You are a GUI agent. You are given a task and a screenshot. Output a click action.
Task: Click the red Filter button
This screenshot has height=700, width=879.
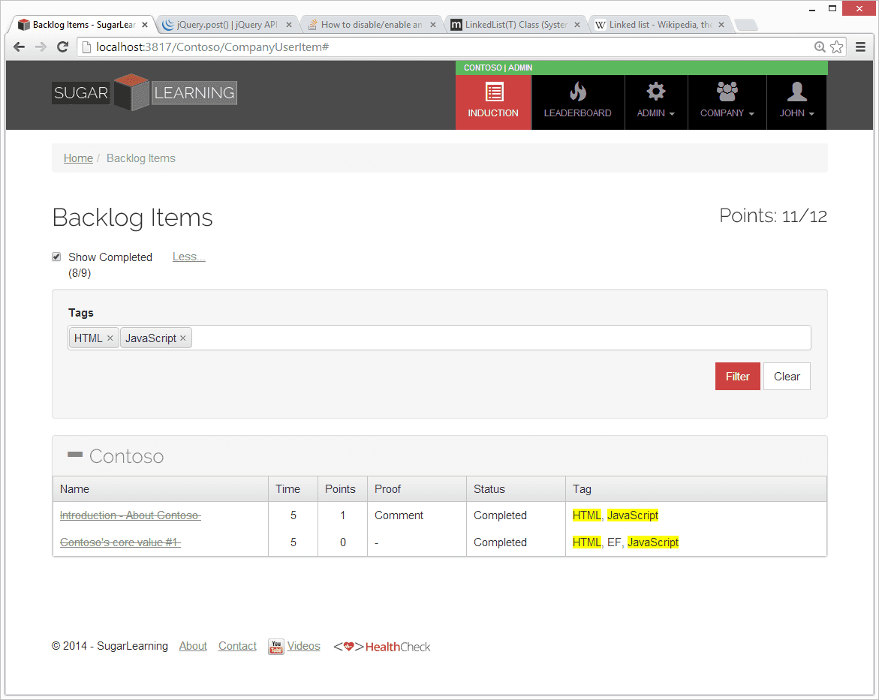coord(737,377)
